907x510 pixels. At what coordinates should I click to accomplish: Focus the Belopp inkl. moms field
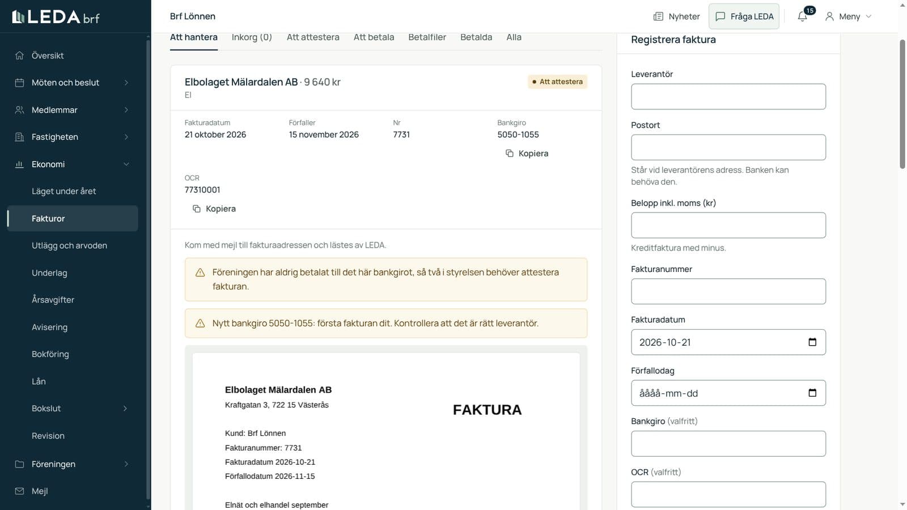point(728,226)
